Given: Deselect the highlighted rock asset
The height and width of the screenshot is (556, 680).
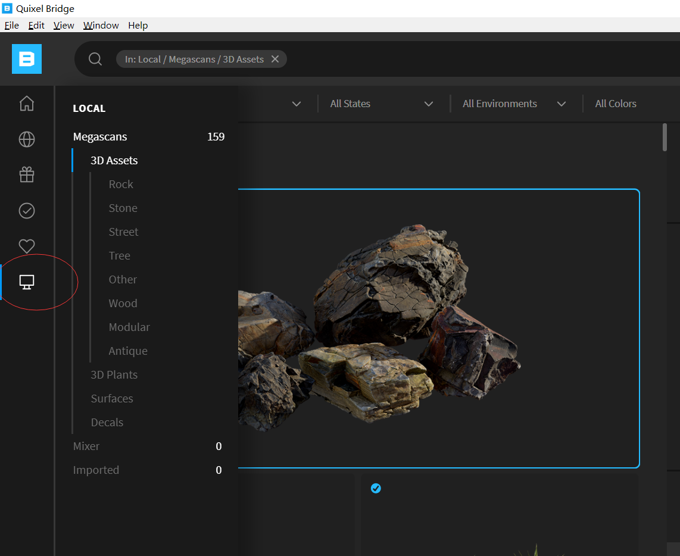Looking at the screenshot, I should [x=439, y=327].
